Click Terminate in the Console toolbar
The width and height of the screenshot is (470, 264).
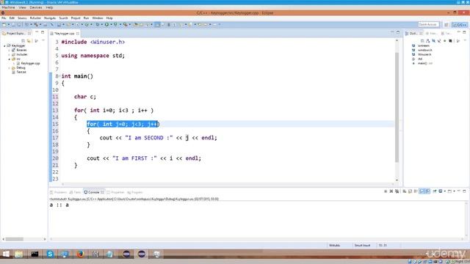tap(386, 191)
